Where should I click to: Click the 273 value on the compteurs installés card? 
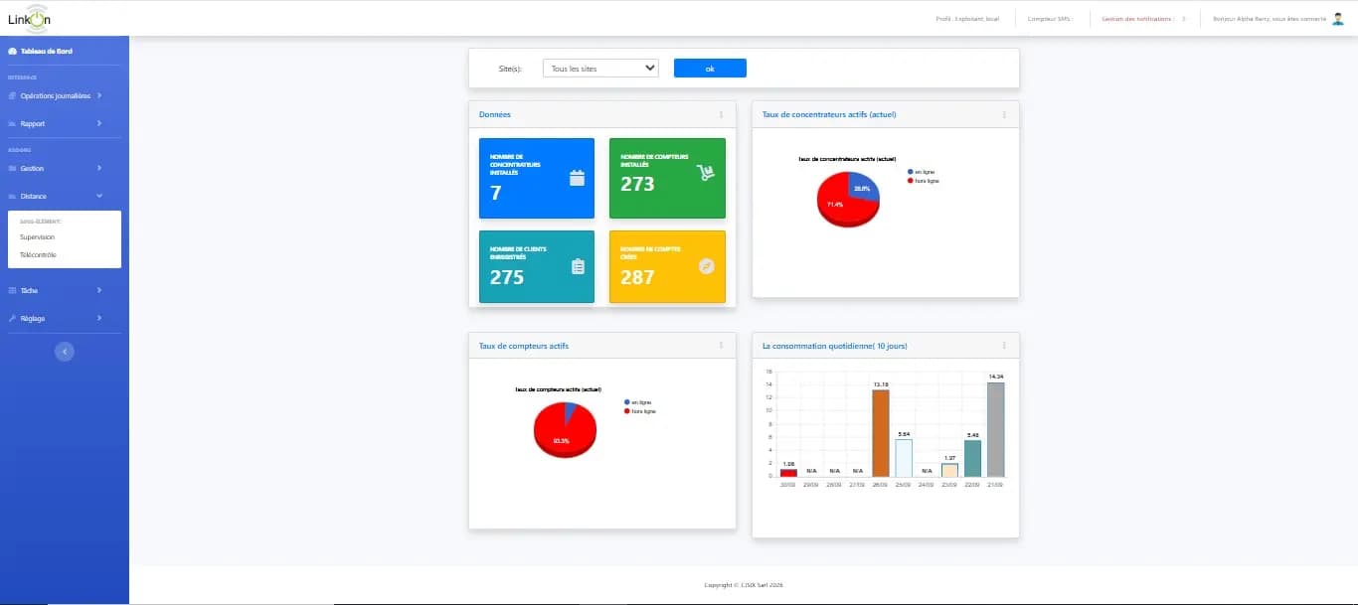point(637,184)
